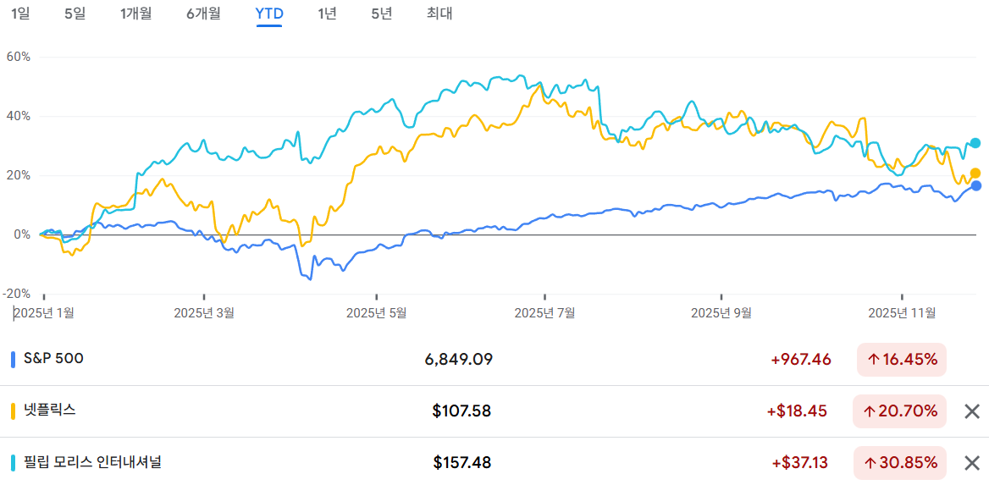Screen dimensions: 989x485
Task: Select the YTD range tab
Action: [x=269, y=14]
